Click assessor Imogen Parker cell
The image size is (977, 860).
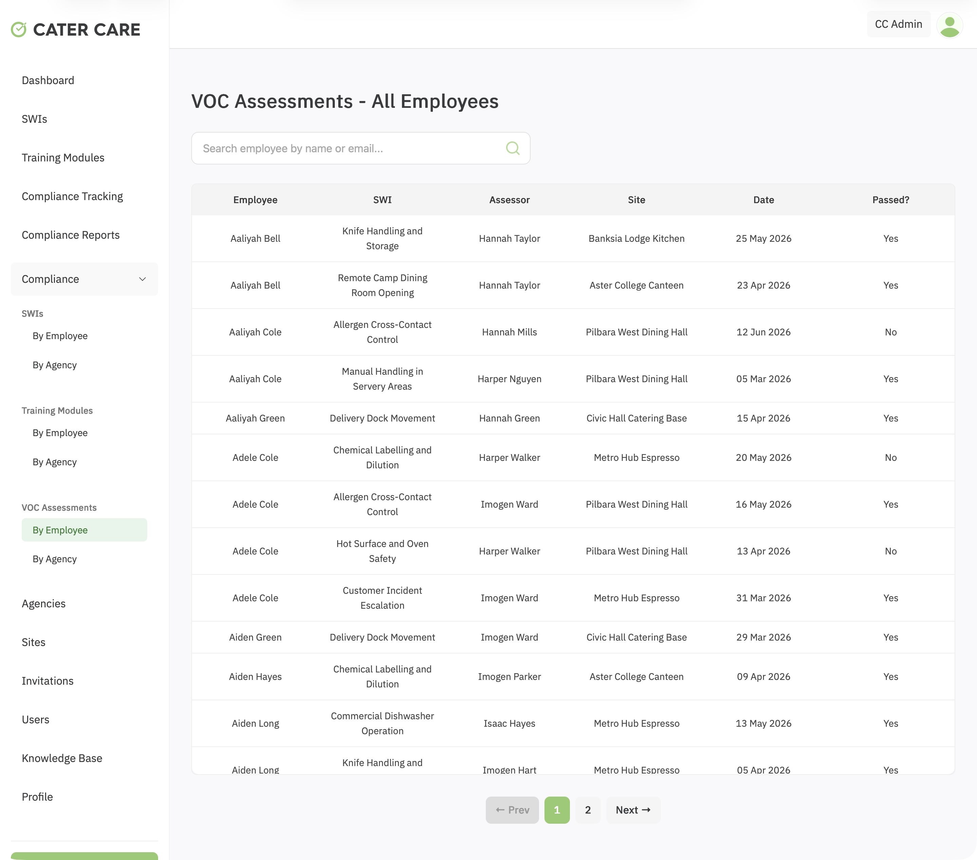point(510,677)
